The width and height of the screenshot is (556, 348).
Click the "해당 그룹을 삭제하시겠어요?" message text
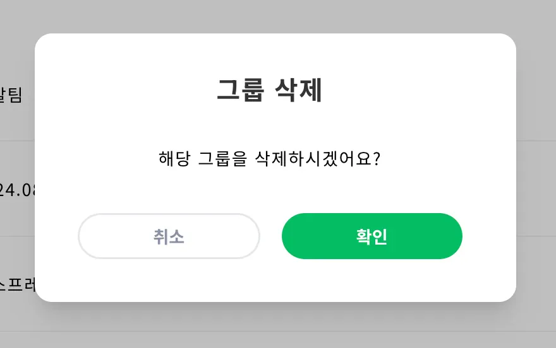pyautogui.click(x=269, y=158)
